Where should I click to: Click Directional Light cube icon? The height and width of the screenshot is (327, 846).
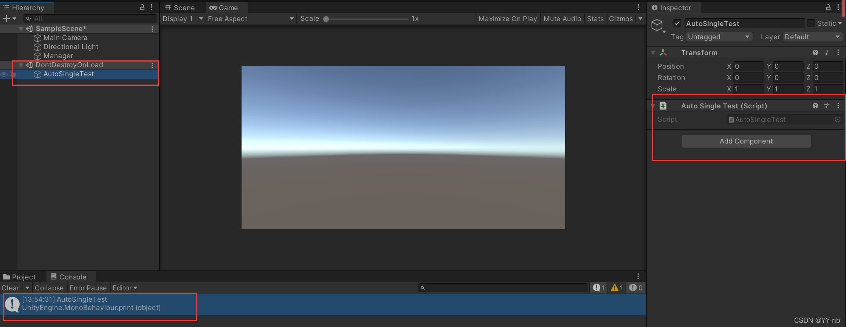[37, 47]
